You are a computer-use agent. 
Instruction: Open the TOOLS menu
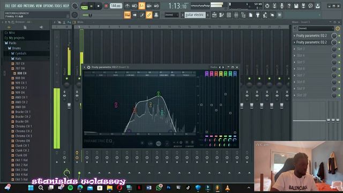(58, 6)
